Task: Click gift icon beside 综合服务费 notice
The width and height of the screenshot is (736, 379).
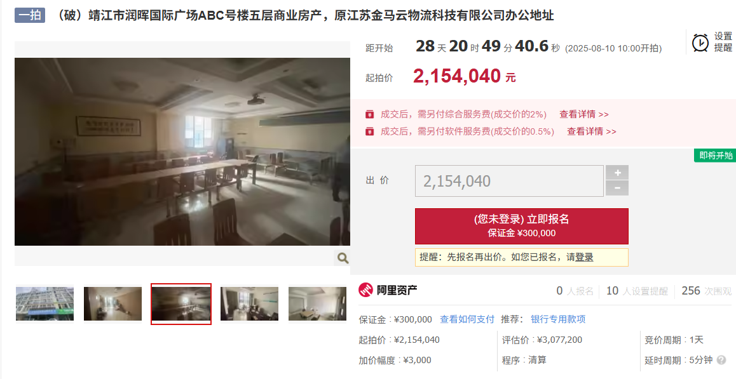Action: point(370,114)
